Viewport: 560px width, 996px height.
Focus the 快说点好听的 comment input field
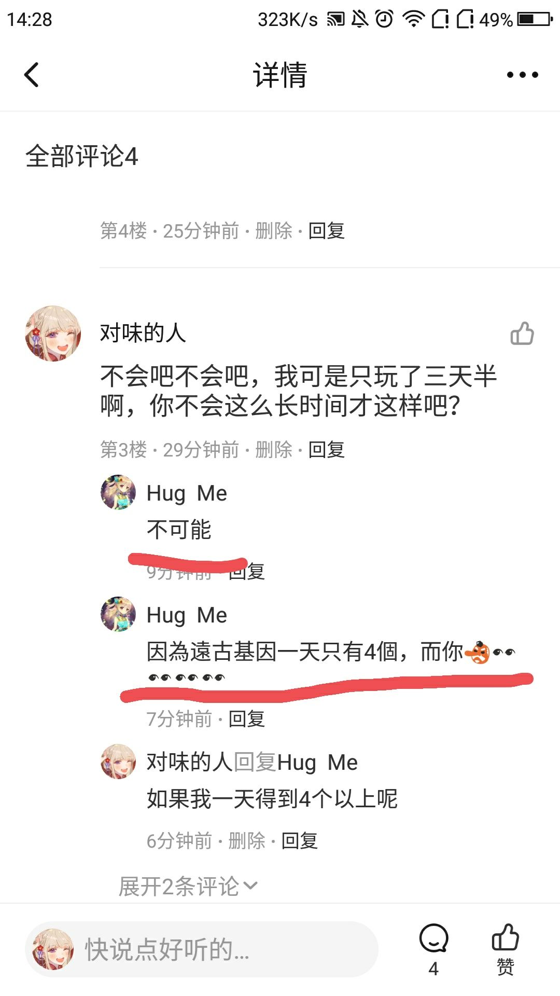[202, 950]
